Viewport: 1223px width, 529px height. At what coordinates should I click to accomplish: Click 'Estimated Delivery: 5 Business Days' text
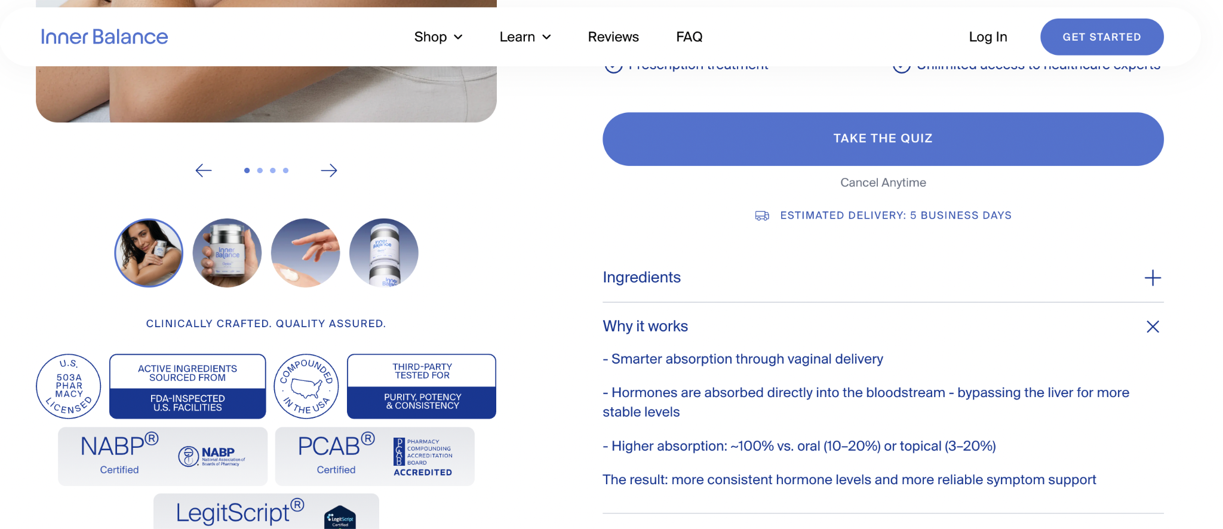(896, 216)
